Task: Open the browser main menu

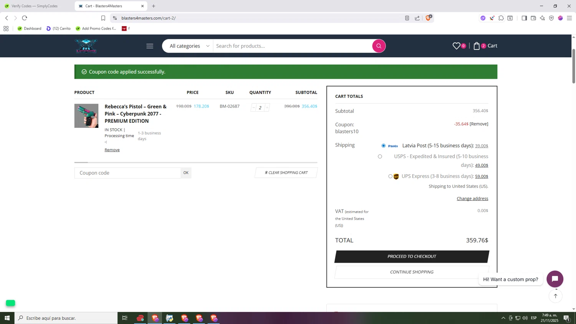Action: [x=569, y=18]
